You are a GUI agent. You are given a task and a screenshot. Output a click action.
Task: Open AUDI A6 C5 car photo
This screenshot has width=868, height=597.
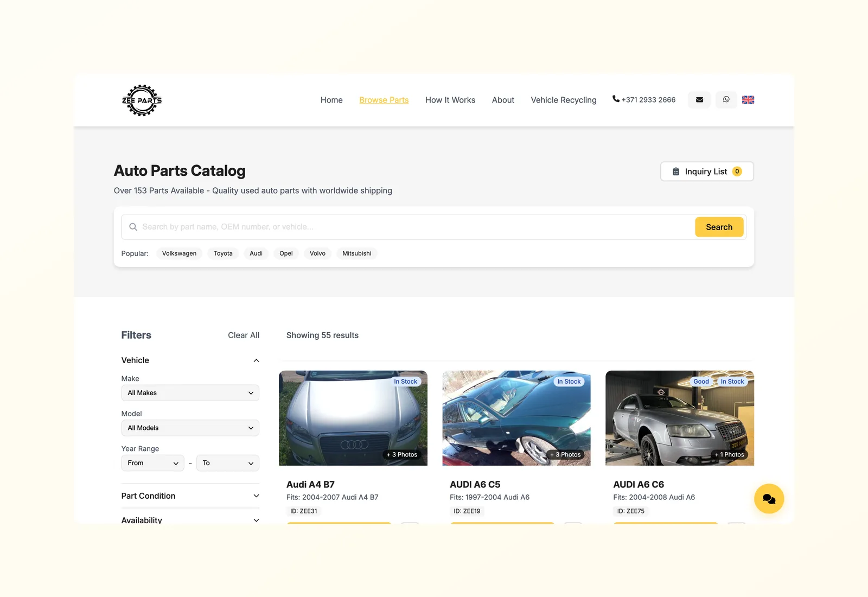[516, 418]
